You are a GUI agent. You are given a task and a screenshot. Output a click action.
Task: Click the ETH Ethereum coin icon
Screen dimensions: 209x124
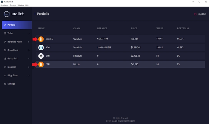pos(41,56)
